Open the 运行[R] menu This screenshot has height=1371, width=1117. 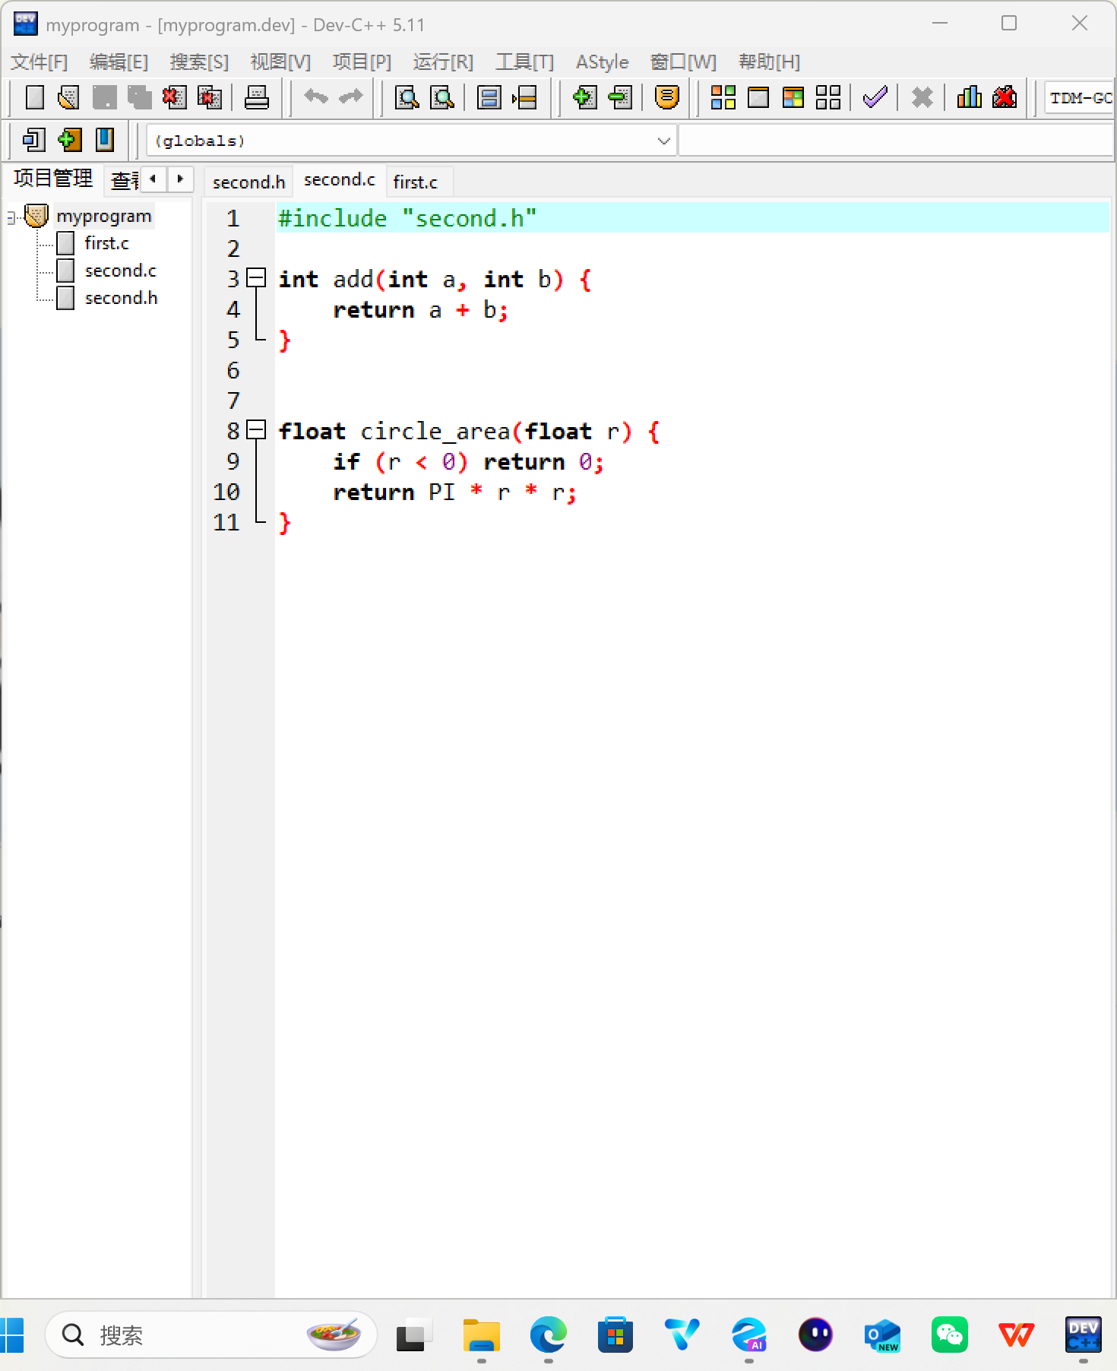coord(443,62)
